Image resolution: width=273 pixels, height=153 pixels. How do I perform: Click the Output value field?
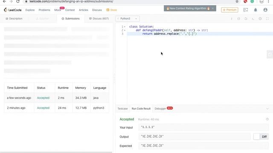coord(195,136)
